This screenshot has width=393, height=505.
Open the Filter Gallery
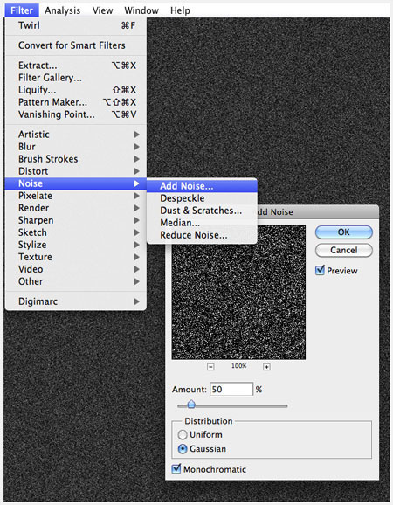(x=76, y=78)
